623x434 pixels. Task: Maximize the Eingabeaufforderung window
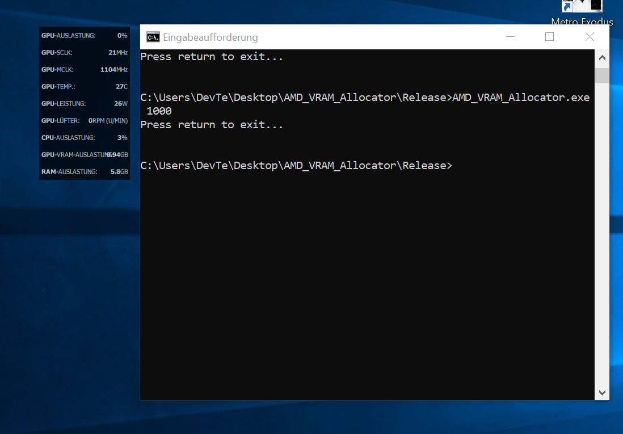[x=549, y=37]
